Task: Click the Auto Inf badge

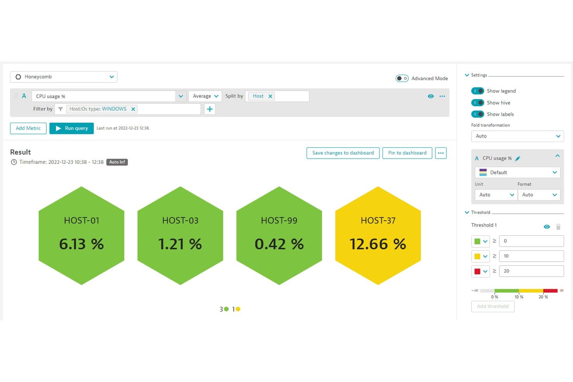Action: point(117,162)
